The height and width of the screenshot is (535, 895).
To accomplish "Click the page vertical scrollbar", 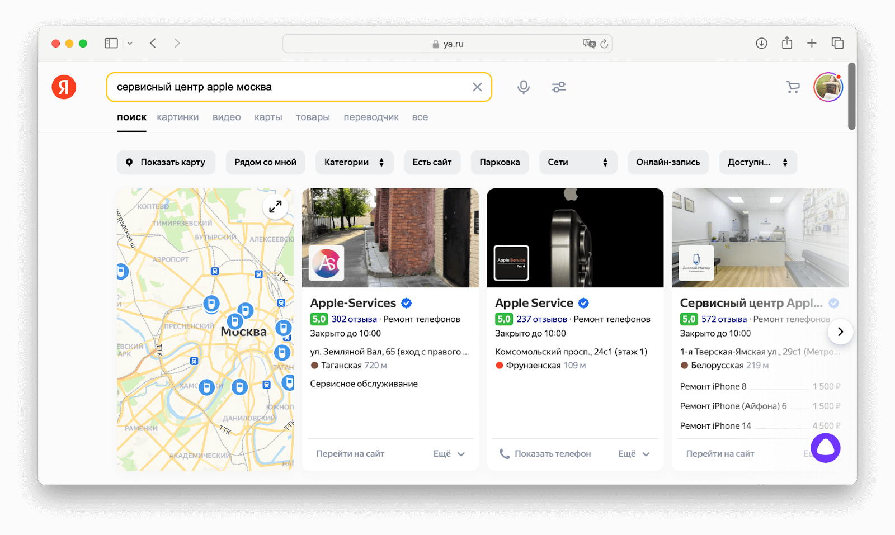I will pyautogui.click(x=851, y=96).
